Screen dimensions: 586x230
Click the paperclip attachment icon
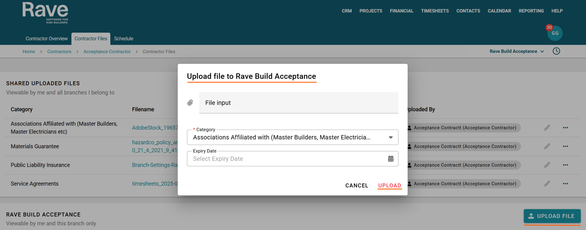click(190, 103)
